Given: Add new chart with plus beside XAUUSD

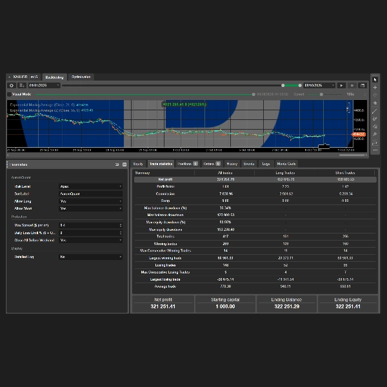Looking at the screenshot, I should 9,77.
